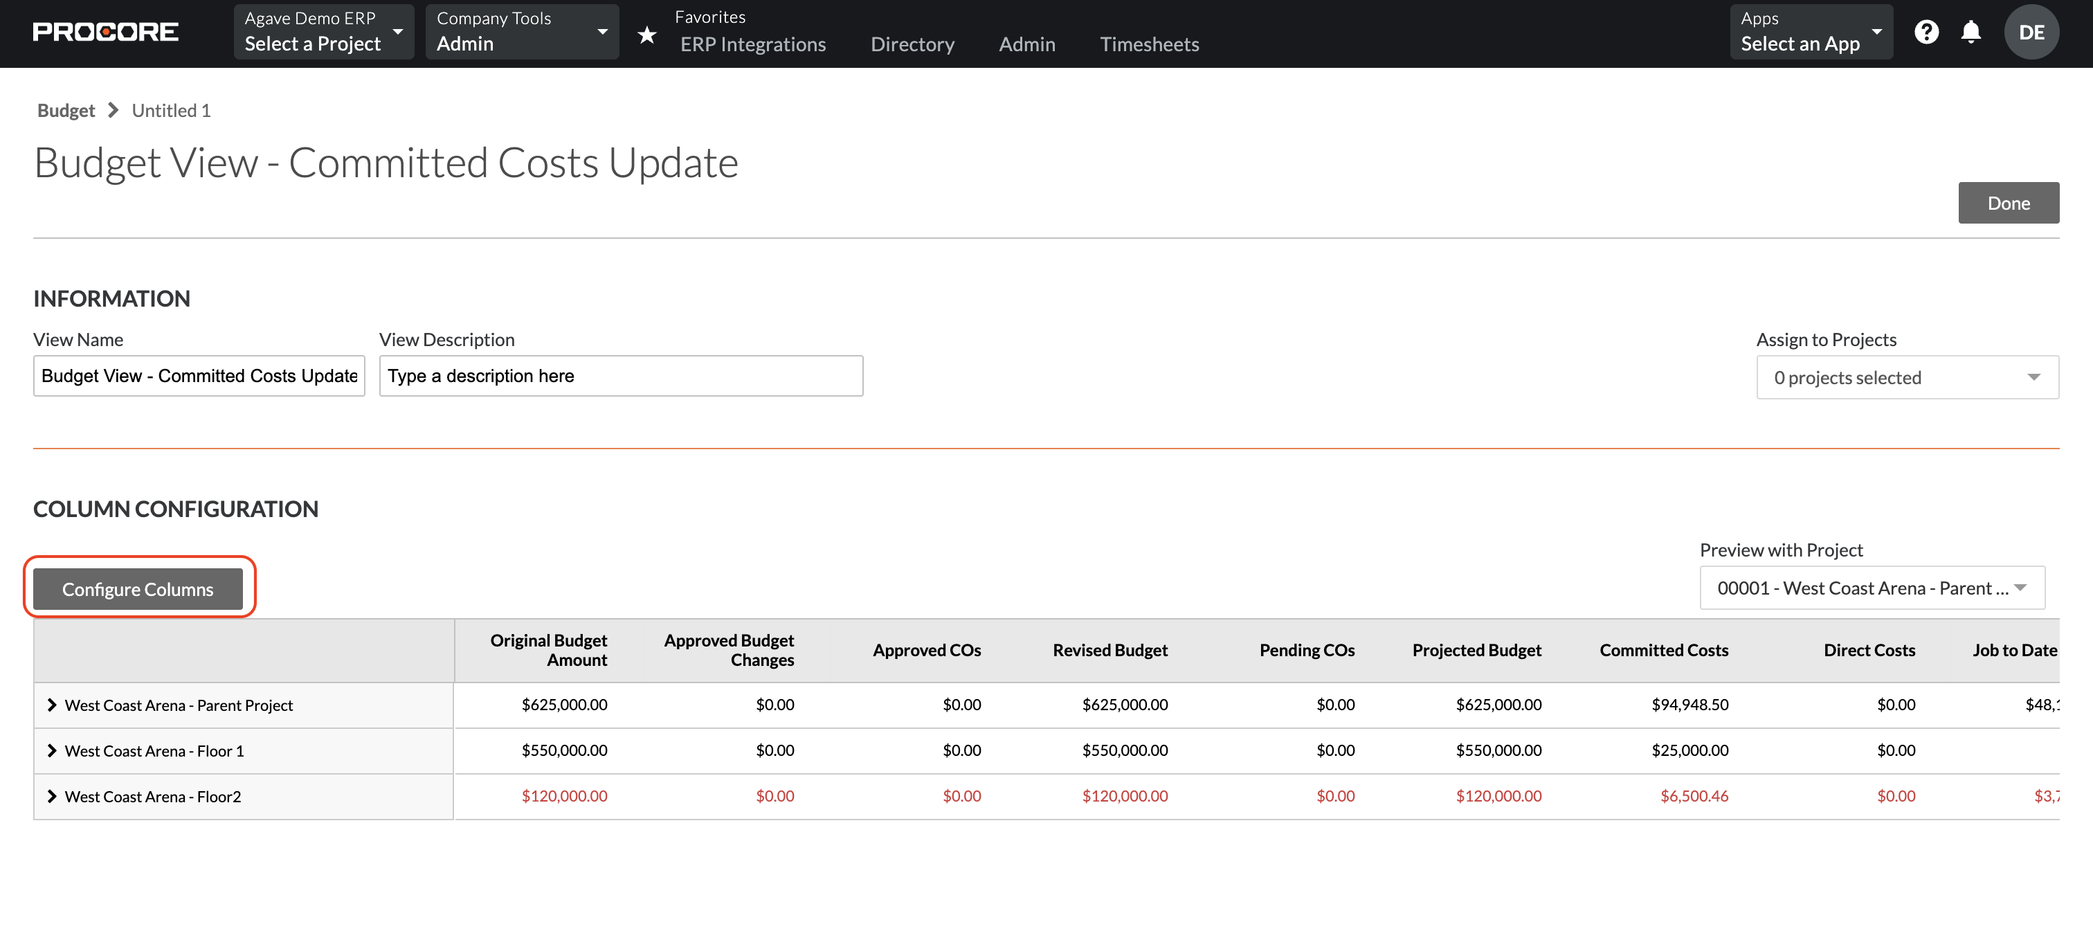Click the Procore logo
This screenshot has width=2093, height=940.
click(x=106, y=32)
